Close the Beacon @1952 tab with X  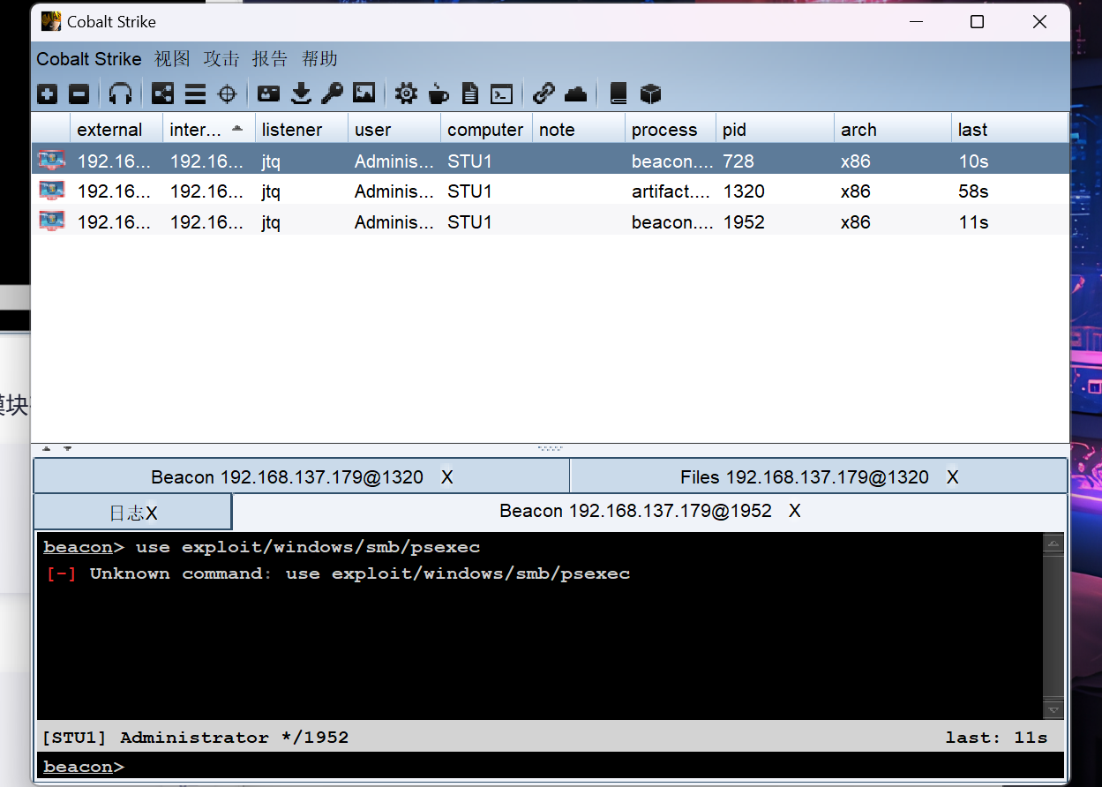795,511
